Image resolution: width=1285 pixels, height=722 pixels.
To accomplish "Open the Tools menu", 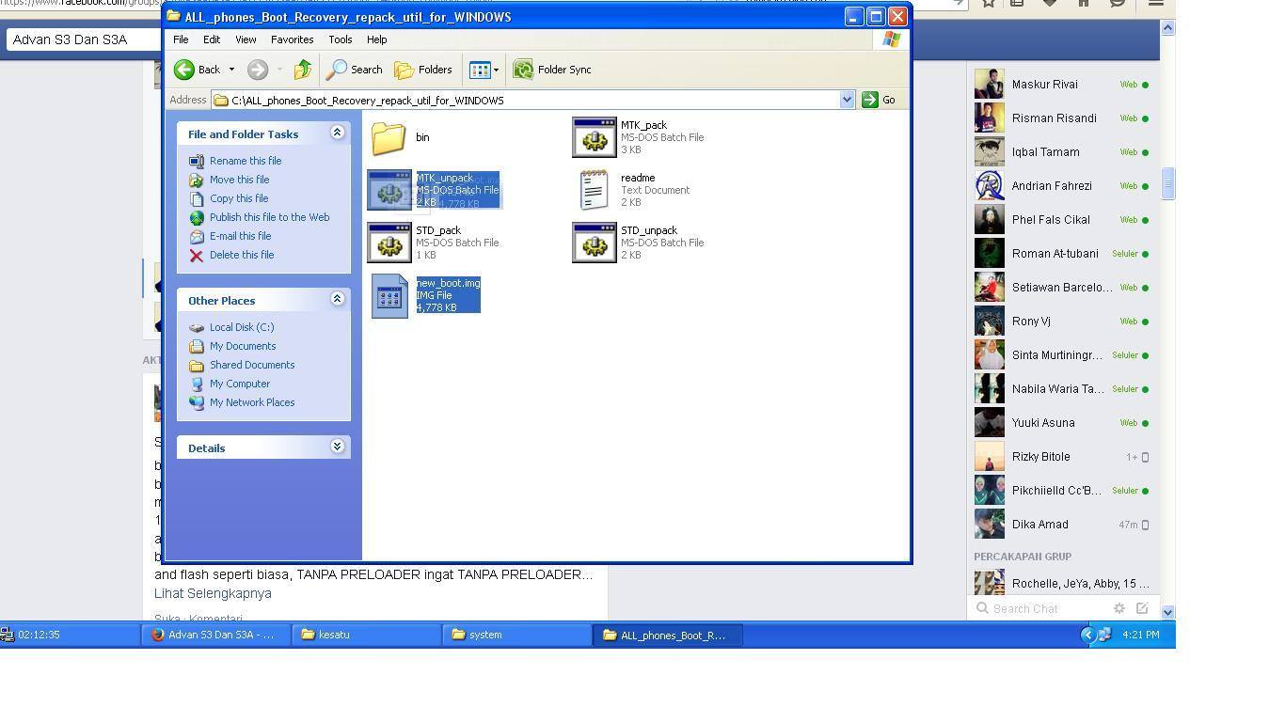I will 340,39.
